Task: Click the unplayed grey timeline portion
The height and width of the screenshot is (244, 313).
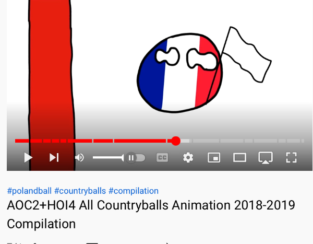Action: coord(243,141)
